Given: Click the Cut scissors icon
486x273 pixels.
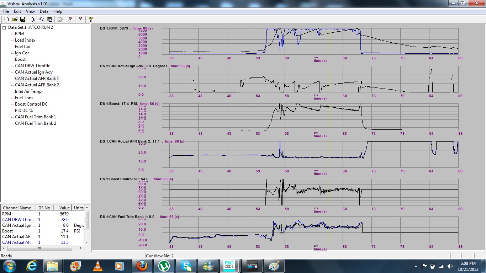Looking at the screenshot, I should pos(33,19).
